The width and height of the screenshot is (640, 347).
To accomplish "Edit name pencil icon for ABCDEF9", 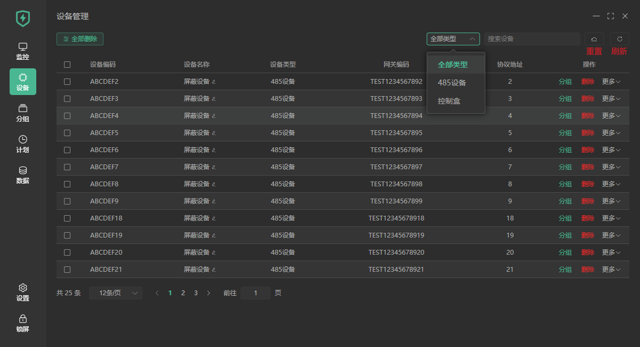I will [214, 201].
